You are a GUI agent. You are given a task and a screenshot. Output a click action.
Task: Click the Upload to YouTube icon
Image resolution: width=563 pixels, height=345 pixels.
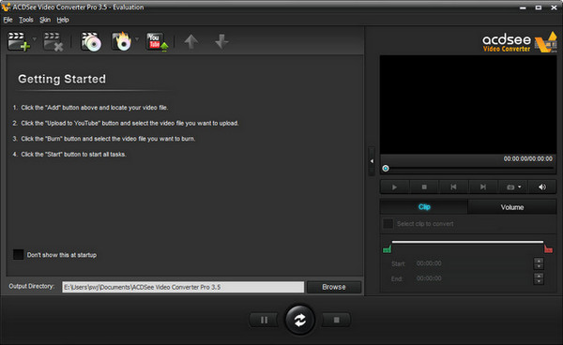pos(157,41)
